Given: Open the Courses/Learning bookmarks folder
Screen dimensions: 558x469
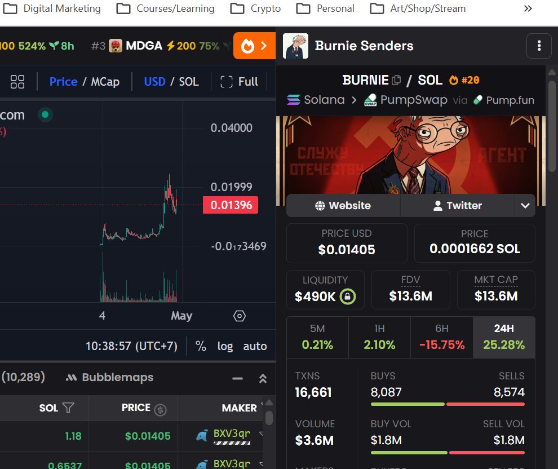Looking at the screenshot, I should click(x=166, y=8).
